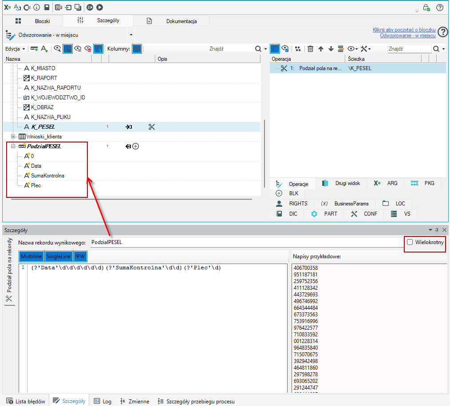
Task: Click the add record icon beside Edycja
Action: coord(34,49)
